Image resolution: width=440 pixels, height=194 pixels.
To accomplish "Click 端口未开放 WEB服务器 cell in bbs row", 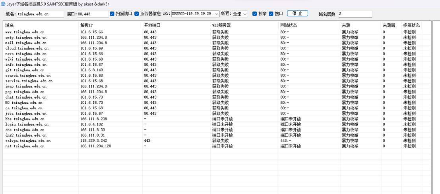I will (223, 119).
